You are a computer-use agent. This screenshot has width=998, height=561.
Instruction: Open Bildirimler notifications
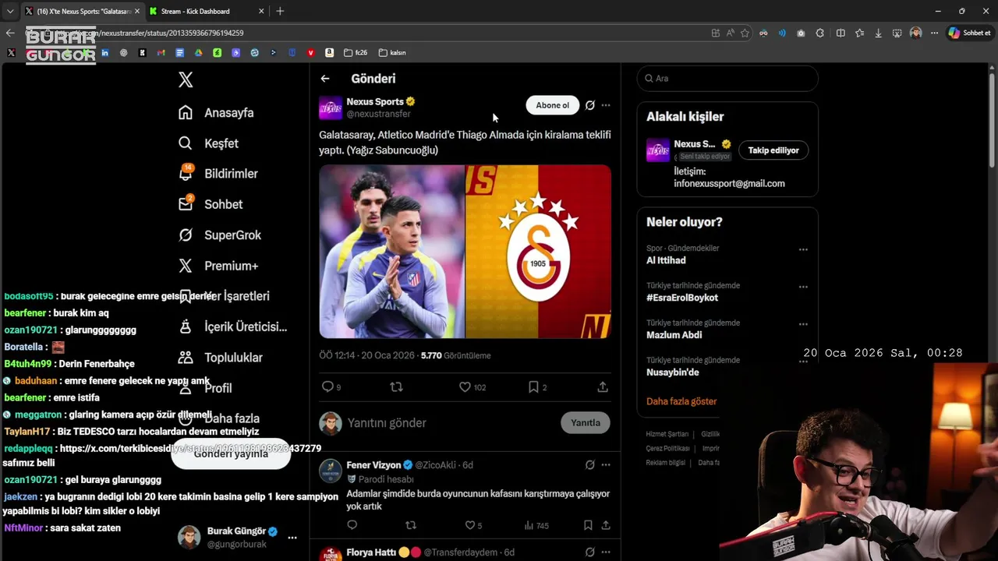tap(218, 174)
